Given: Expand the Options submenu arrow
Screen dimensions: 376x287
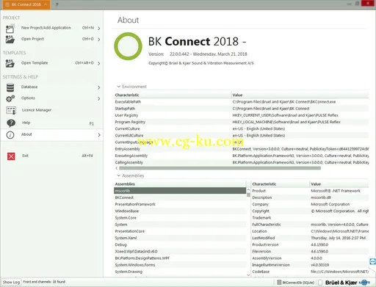Looking at the screenshot, I should 99,98.
